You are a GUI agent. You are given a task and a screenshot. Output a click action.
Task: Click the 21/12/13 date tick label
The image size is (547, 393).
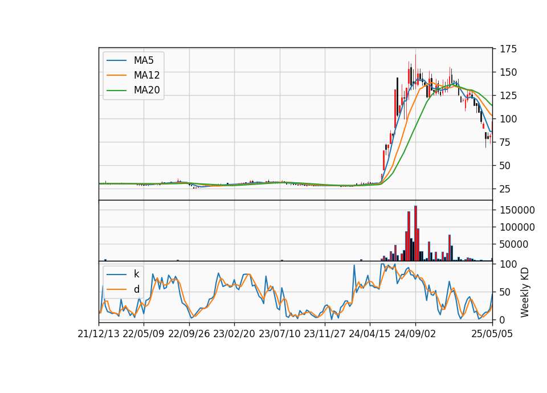(x=99, y=334)
